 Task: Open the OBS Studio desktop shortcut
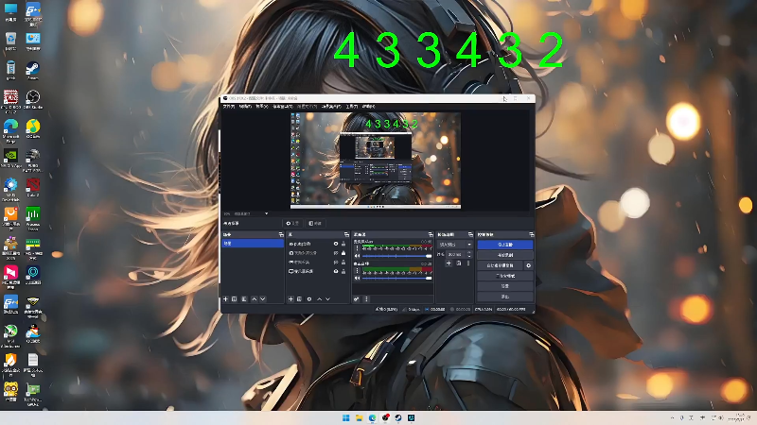33,100
